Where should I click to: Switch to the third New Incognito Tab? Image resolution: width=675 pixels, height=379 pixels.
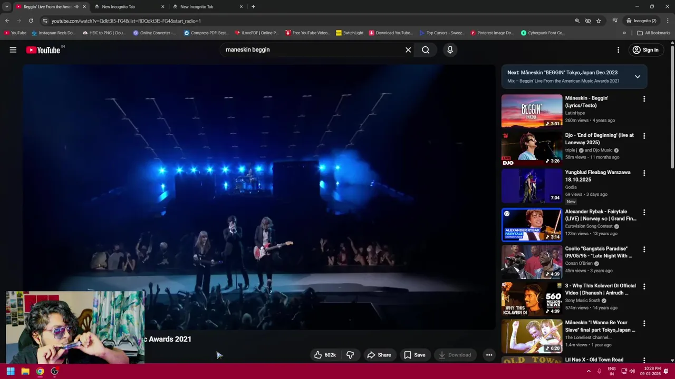click(x=207, y=7)
